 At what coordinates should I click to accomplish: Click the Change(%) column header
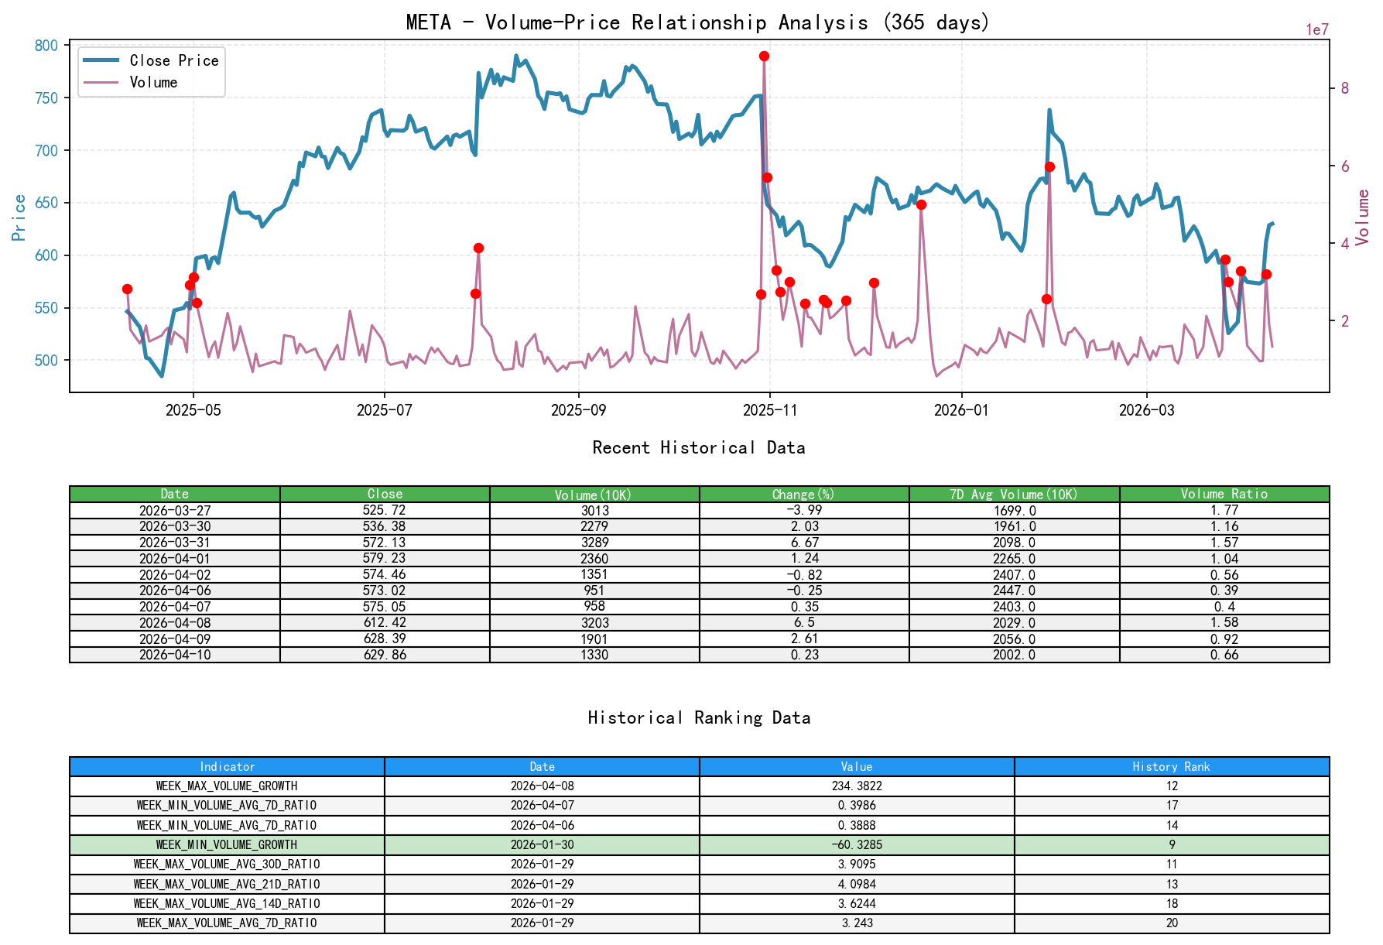[x=804, y=494]
